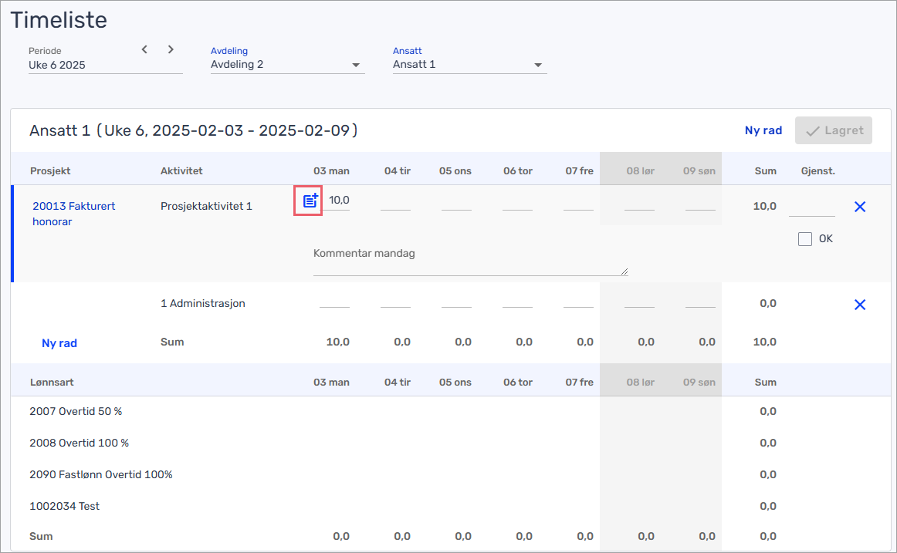Select Sunday hours field for 1 Administrasjon
The width and height of the screenshot is (897, 553).
click(700, 299)
